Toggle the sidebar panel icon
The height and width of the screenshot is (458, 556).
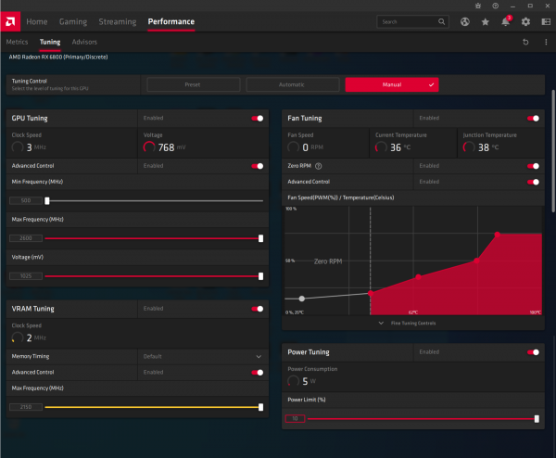[546, 22]
